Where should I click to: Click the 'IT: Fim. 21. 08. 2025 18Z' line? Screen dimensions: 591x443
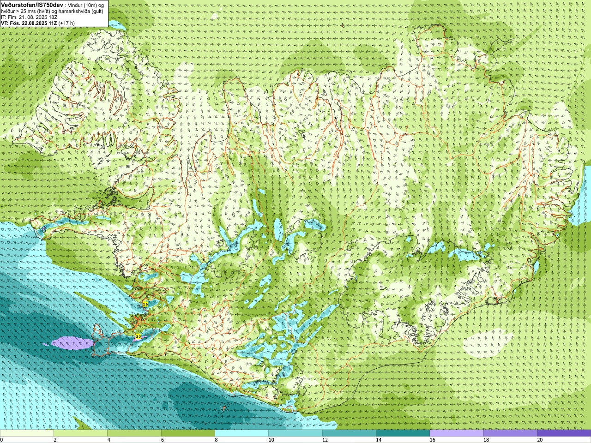[29, 17]
